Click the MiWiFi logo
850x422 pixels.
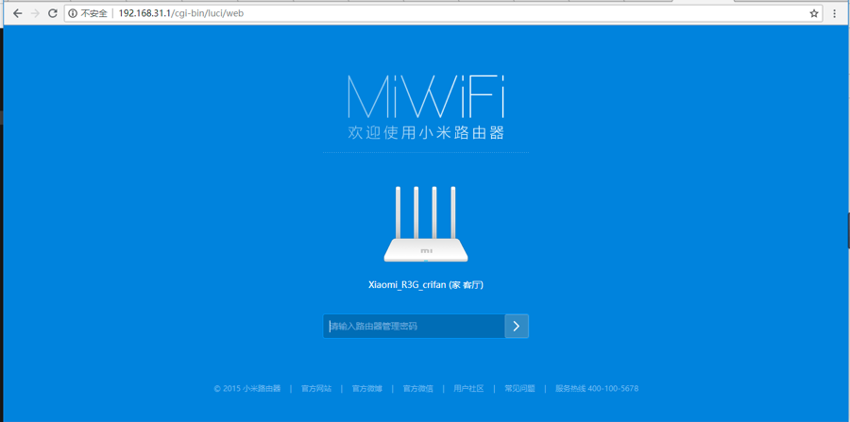pyautogui.click(x=426, y=96)
